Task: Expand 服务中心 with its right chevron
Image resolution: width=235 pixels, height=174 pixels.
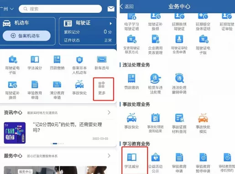Action: (x=109, y=156)
